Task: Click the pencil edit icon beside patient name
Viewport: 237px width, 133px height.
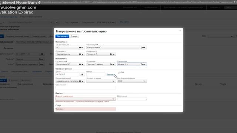Action: 57,23
